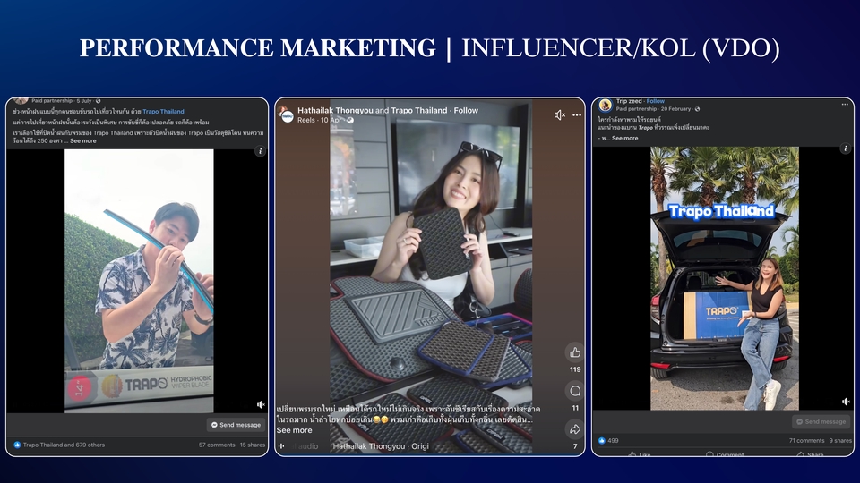This screenshot has height=483, width=860.
Task: Expand See more in Trip zeed caption
Action: 624,139
